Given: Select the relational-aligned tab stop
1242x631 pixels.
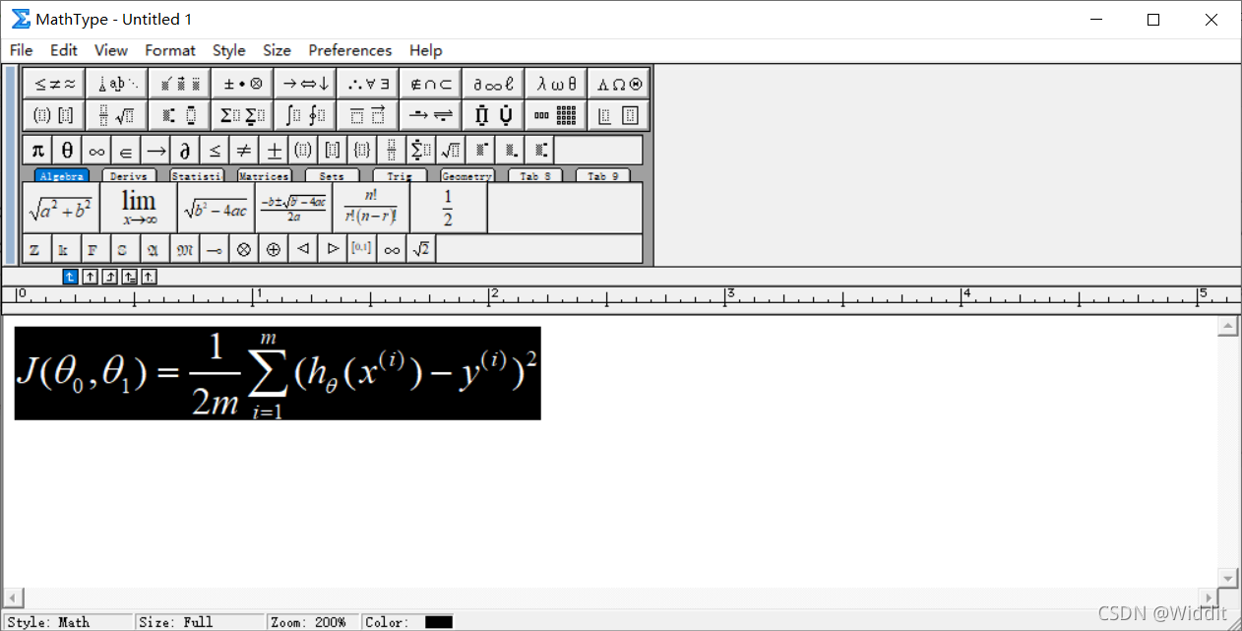Looking at the screenshot, I should (x=129, y=277).
